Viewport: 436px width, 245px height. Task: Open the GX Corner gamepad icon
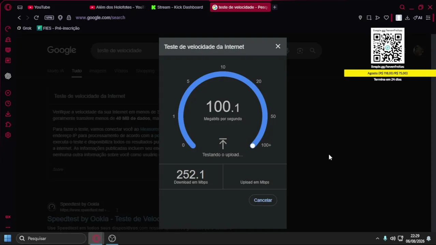(20, 7)
